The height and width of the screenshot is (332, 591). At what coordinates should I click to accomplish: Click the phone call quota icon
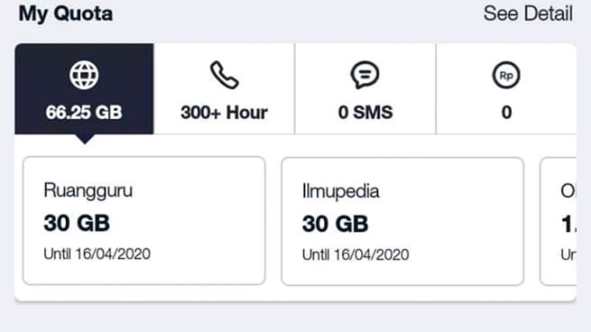(x=224, y=75)
